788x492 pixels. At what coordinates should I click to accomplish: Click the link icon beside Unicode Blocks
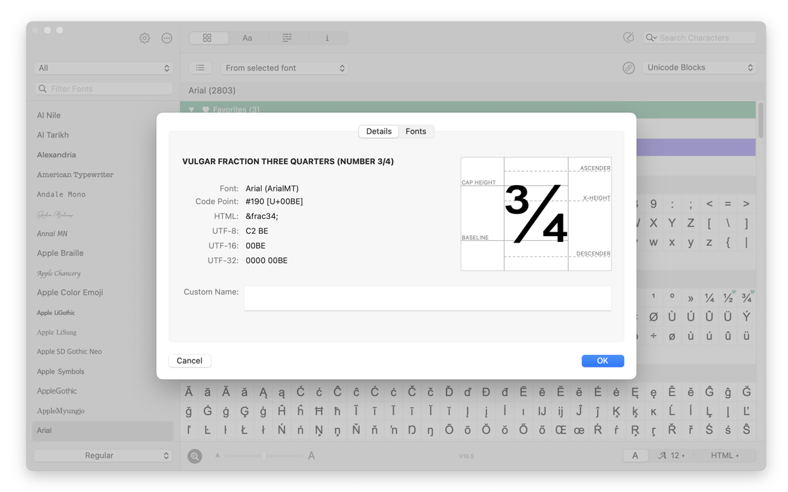point(628,68)
